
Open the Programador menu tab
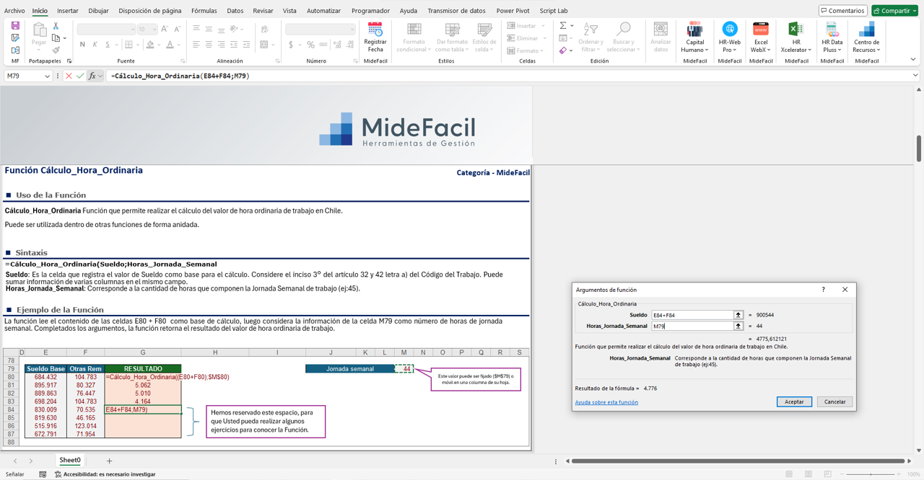click(370, 10)
